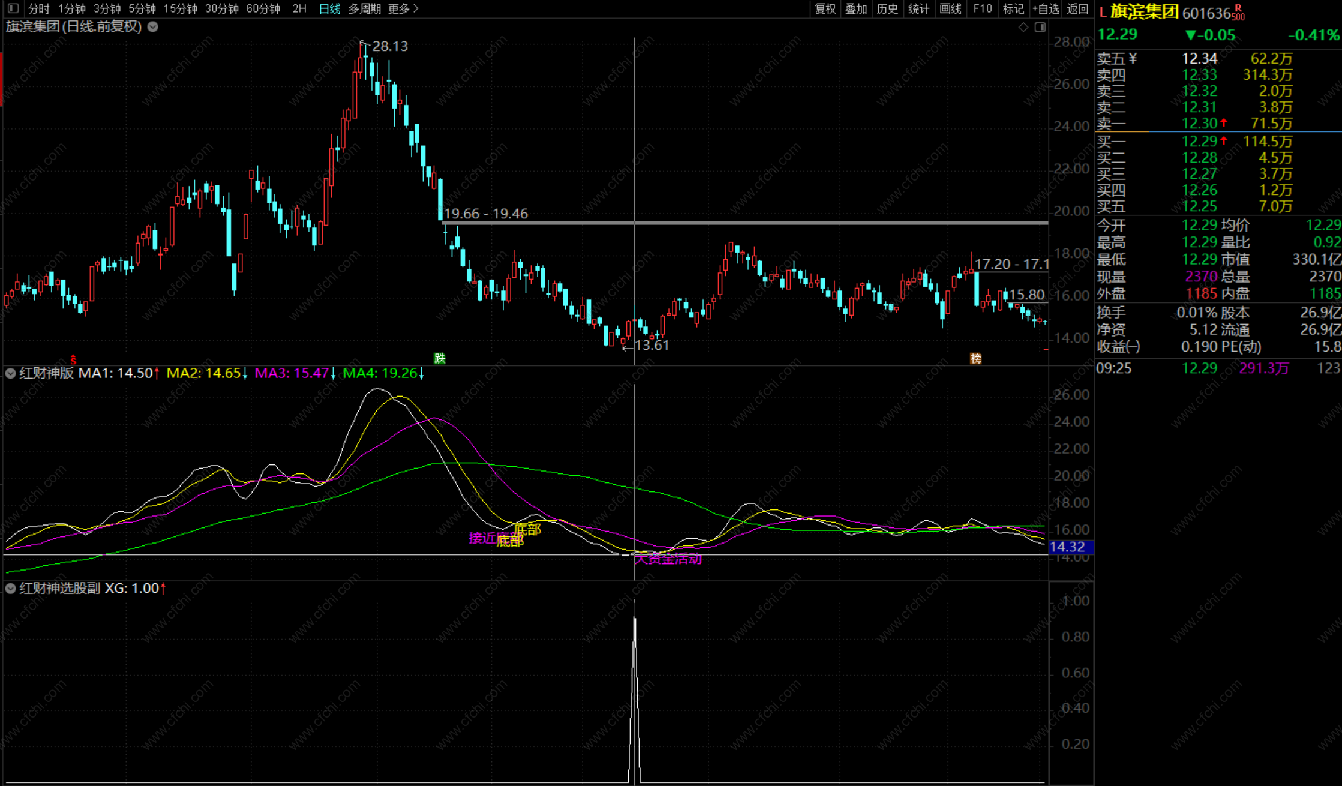The image size is (1342, 786).
Task: Click the red R 500 badge
Action: [x=1239, y=13]
